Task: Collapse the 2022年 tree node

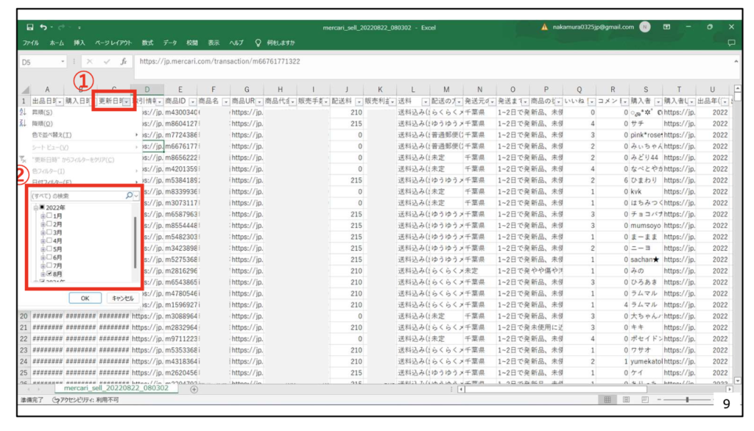Action: tap(34, 207)
